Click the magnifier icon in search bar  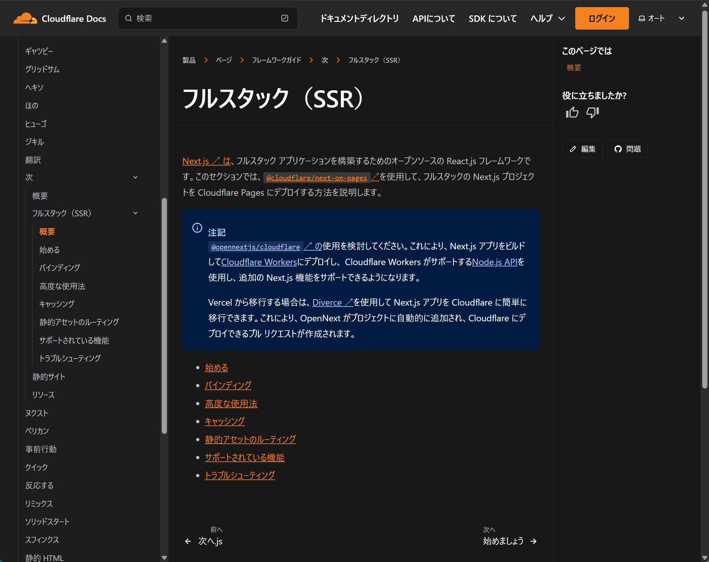pyautogui.click(x=129, y=18)
